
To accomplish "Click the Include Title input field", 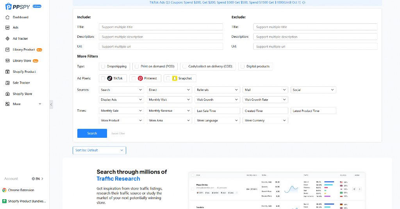I will click(161, 27).
